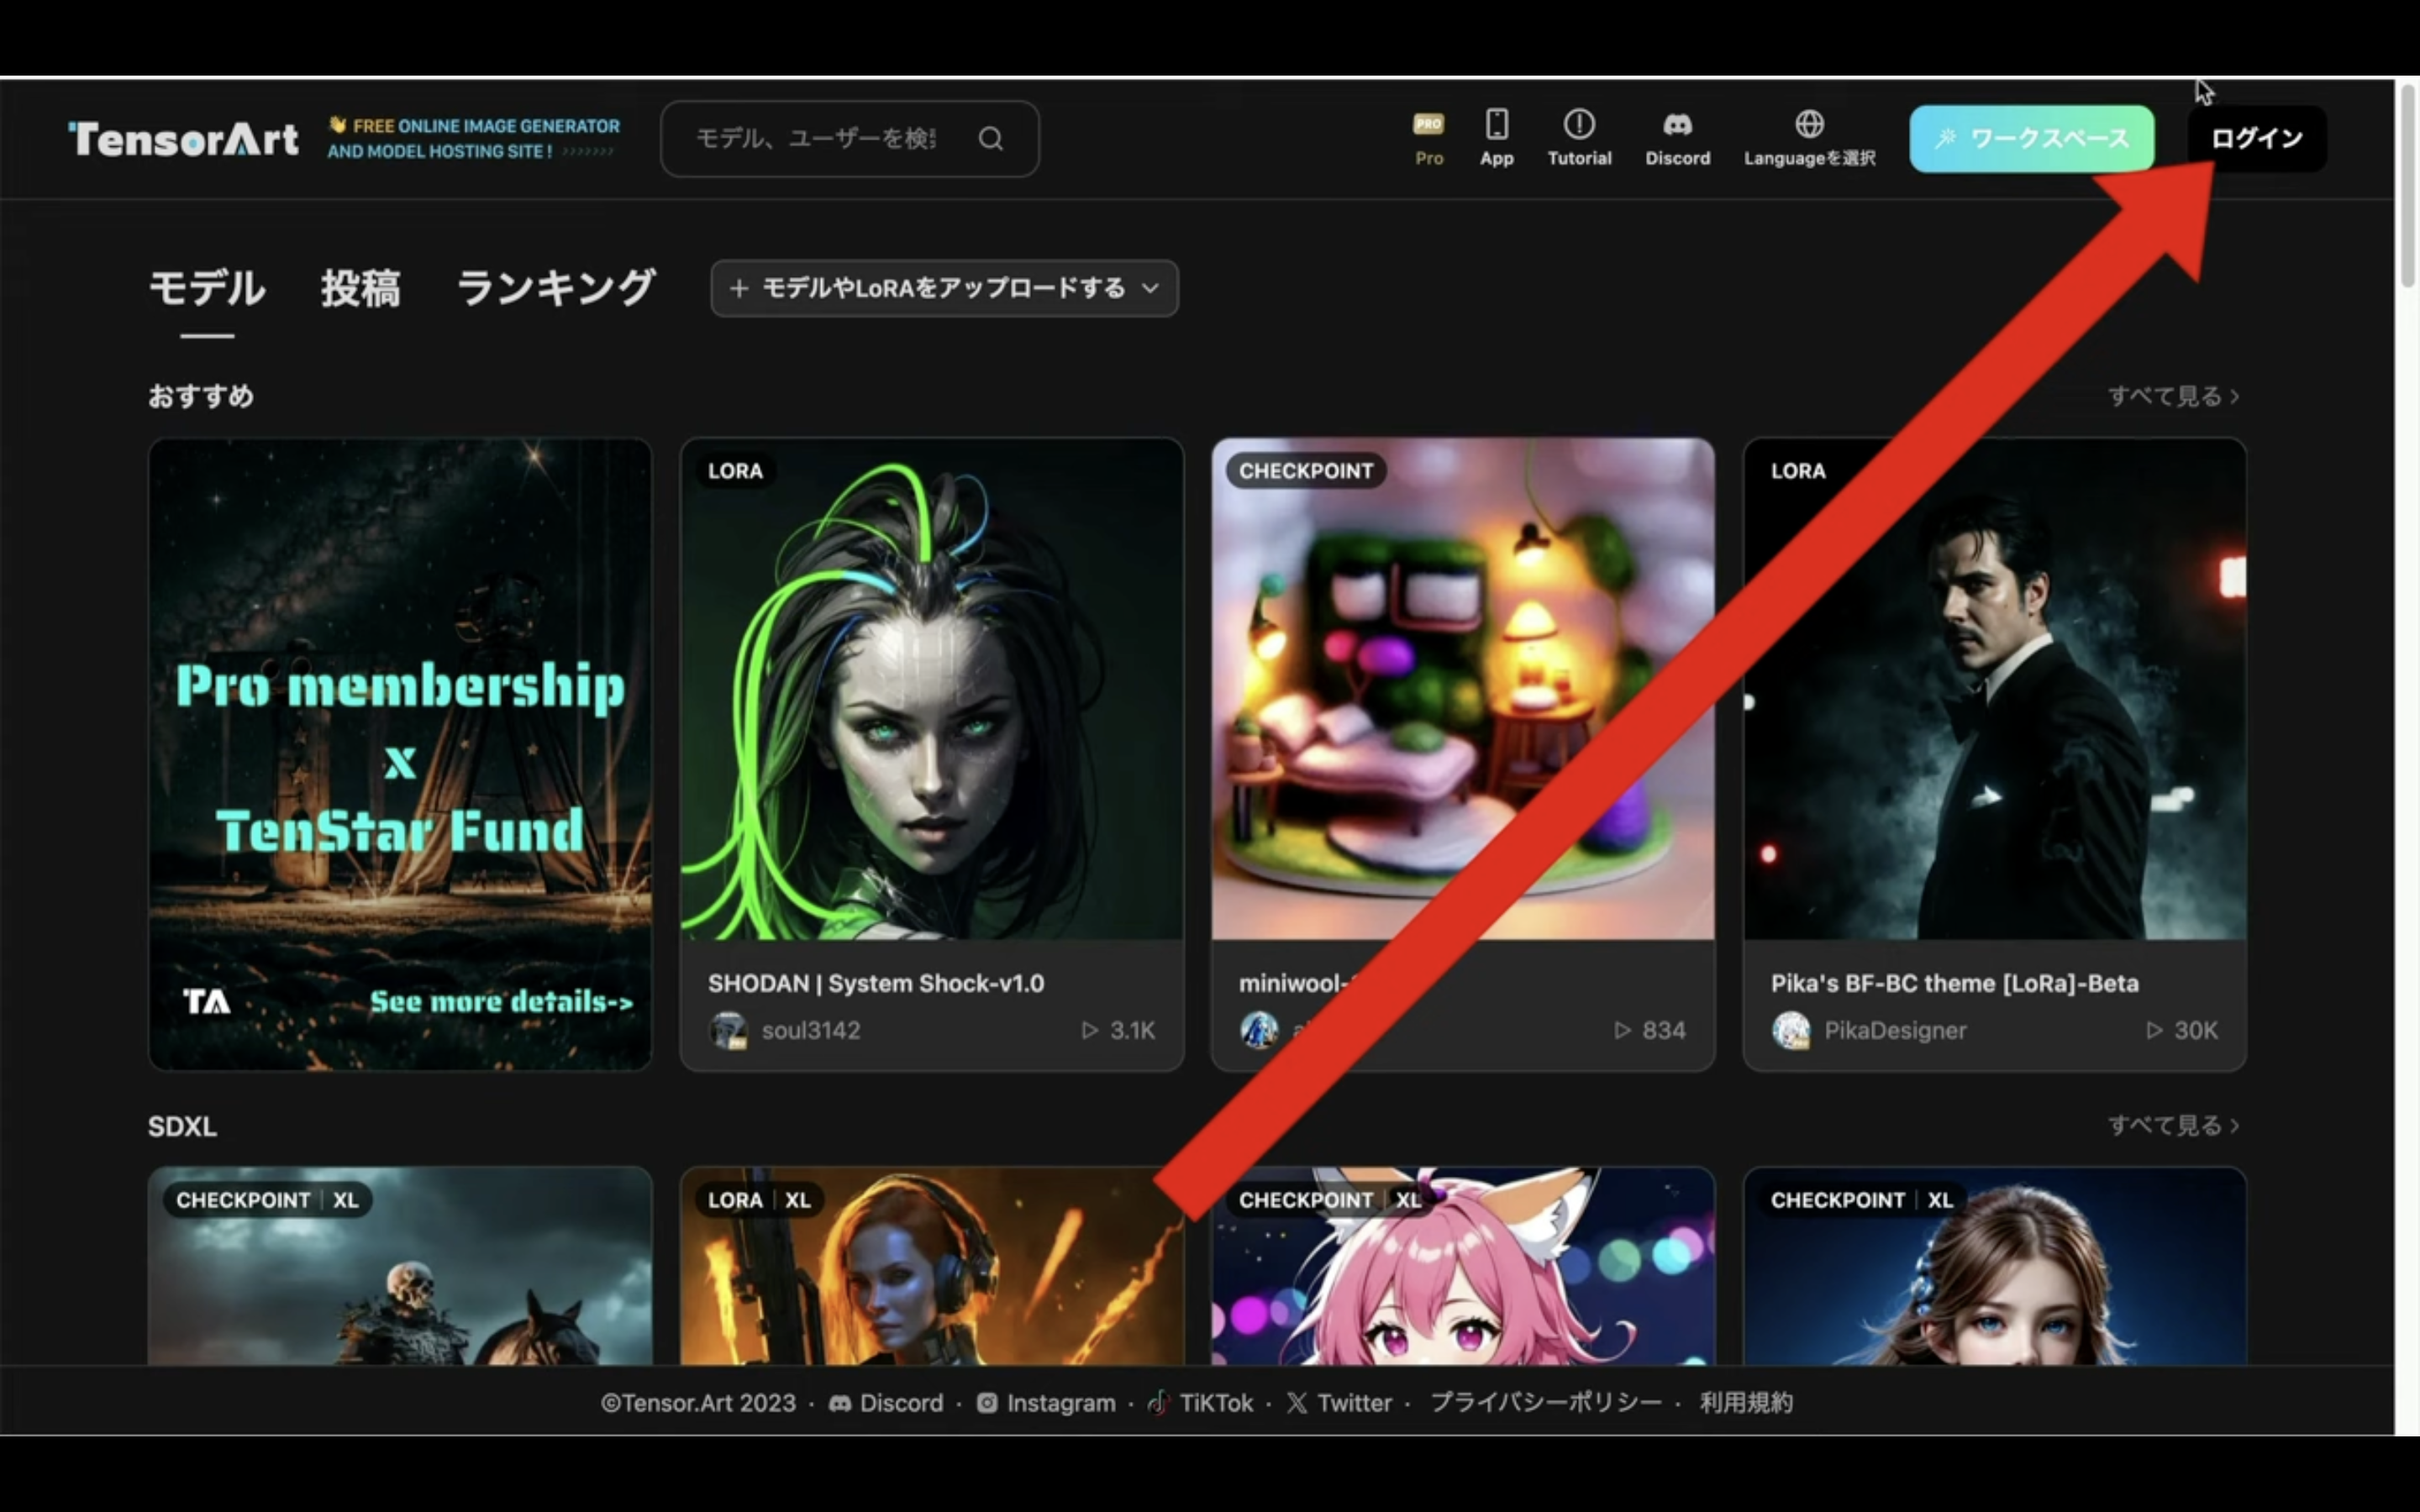Switch to the 投稿 tab
2420x1512 pixels.
[360, 288]
